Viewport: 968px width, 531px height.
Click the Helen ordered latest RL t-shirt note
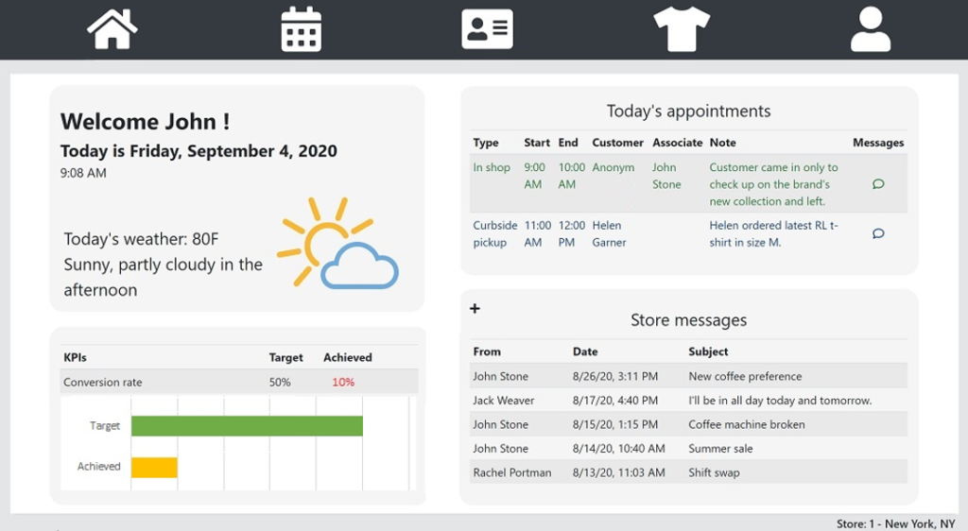[x=773, y=233]
